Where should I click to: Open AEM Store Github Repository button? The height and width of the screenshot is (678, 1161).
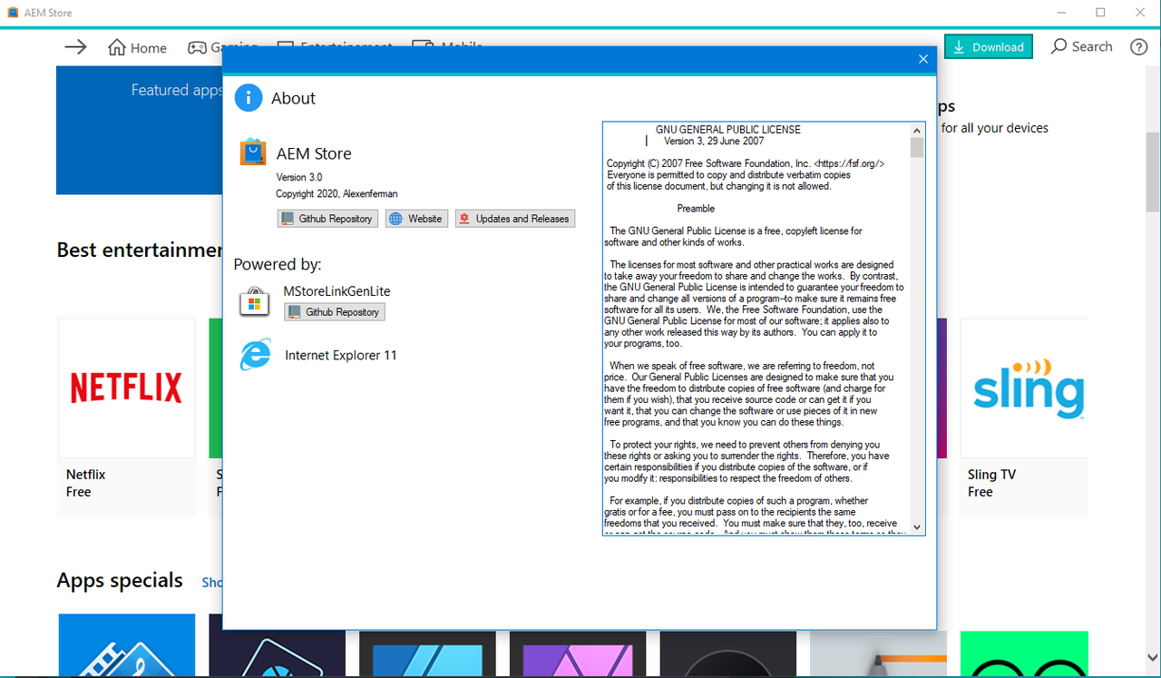[327, 219]
